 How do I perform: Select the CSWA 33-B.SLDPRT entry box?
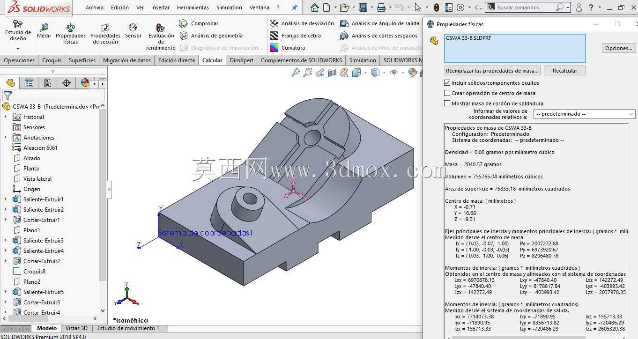coord(515,48)
